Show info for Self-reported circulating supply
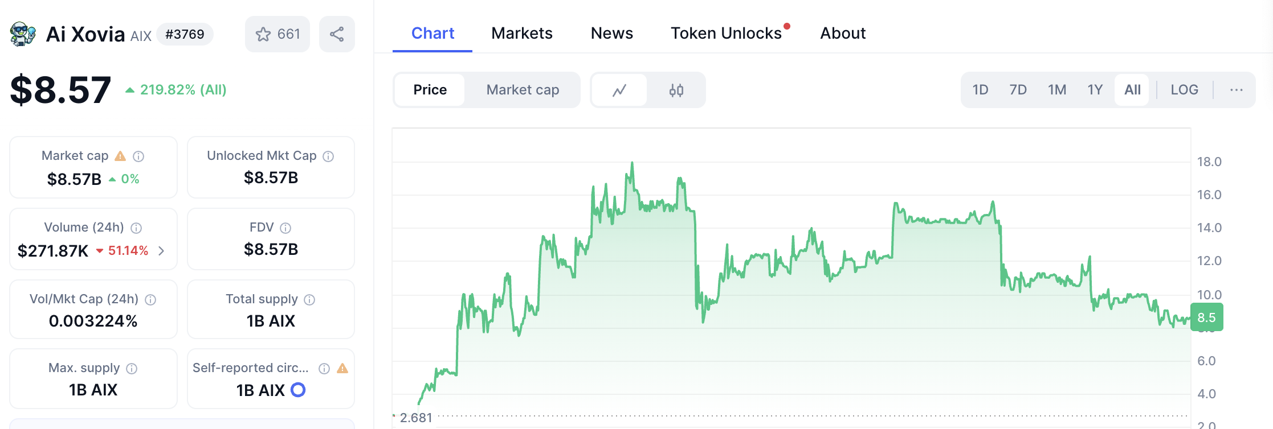 [x=324, y=368]
